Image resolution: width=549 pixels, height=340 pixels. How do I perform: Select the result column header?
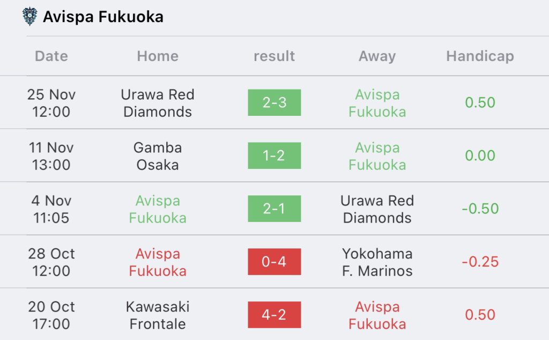pyautogui.click(x=274, y=56)
